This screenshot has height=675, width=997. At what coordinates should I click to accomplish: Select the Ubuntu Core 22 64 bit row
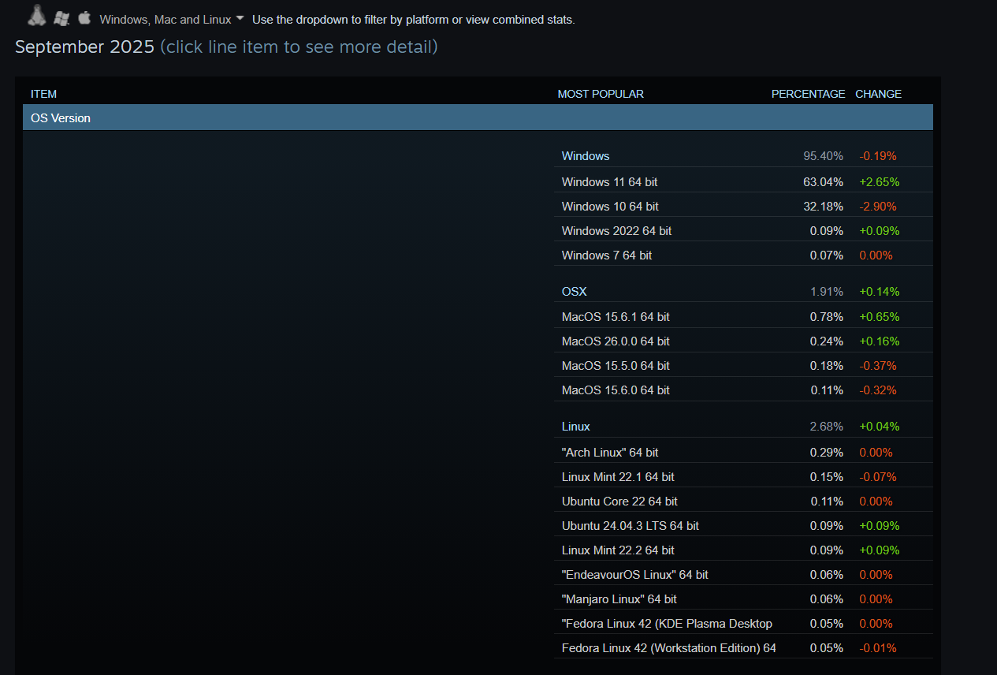tap(743, 501)
